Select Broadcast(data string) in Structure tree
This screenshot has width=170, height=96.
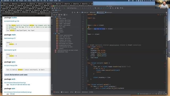pos(65,45)
